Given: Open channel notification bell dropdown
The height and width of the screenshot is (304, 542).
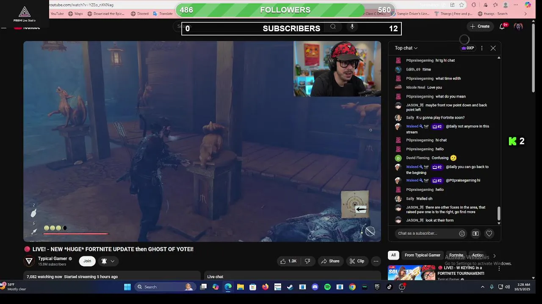Looking at the screenshot, I should click(108, 261).
